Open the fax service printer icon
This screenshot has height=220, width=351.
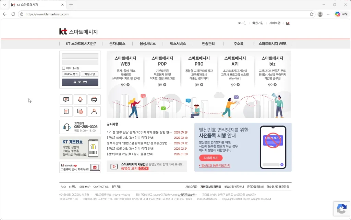pos(94,99)
